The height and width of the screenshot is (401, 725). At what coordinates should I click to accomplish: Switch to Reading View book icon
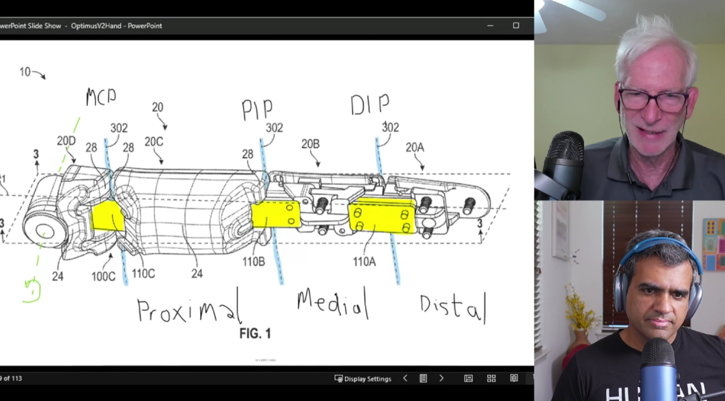[514, 378]
